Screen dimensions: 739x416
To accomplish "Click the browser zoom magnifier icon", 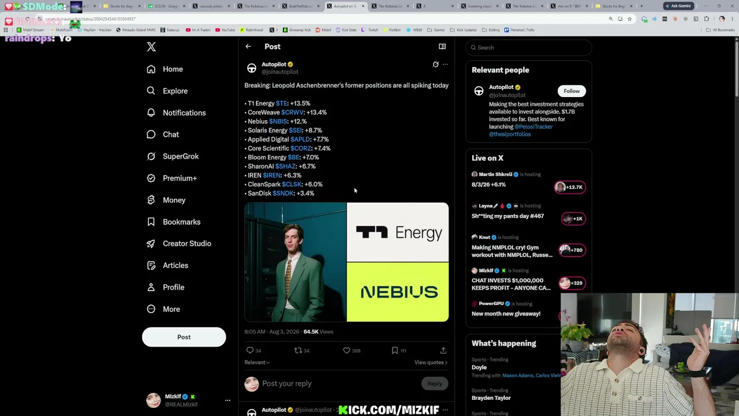I will click(x=611, y=19).
